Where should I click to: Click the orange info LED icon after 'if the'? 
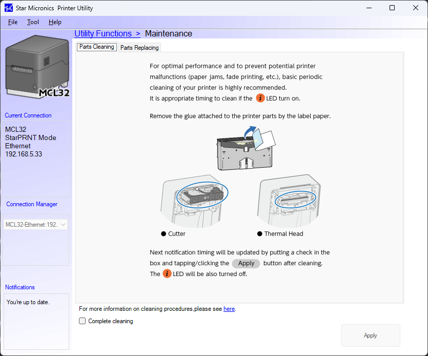point(260,98)
